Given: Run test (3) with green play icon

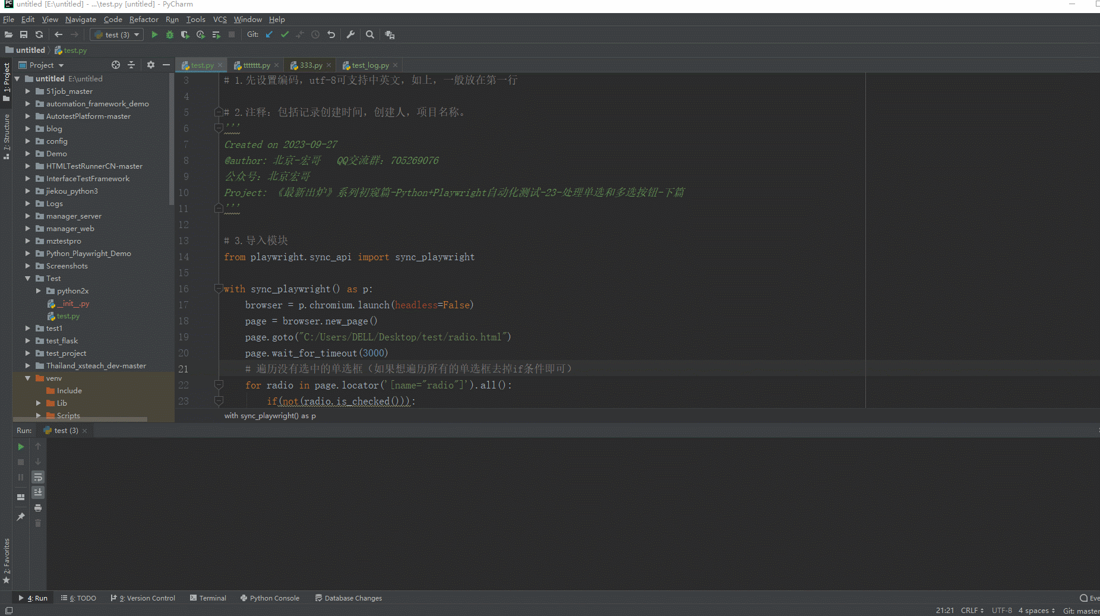Looking at the screenshot, I should click(154, 34).
